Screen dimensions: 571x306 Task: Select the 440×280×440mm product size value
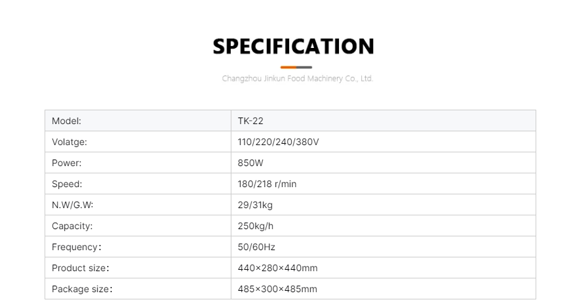coord(277,268)
